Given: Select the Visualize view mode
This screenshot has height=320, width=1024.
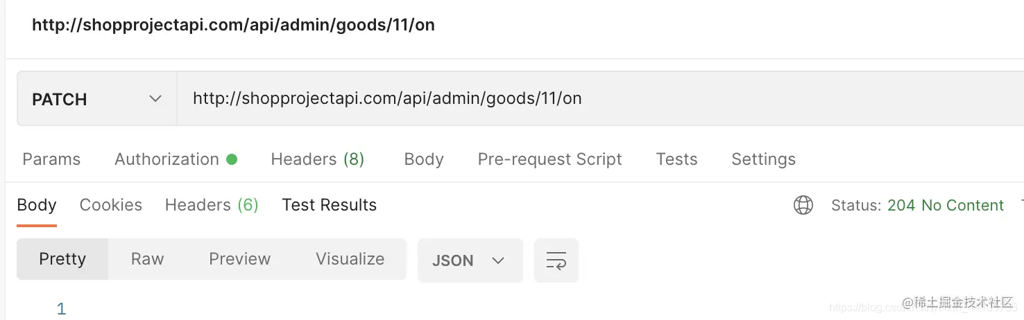Looking at the screenshot, I should click(350, 259).
